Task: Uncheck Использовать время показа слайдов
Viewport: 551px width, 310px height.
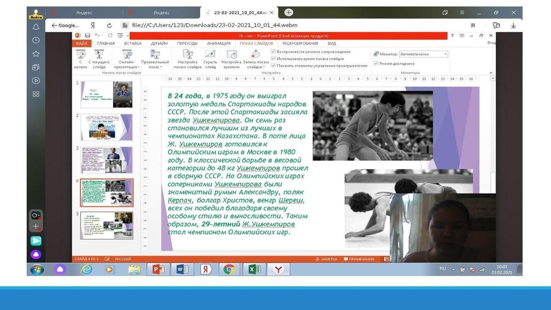Action: pyautogui.click(x=274, y=59)
